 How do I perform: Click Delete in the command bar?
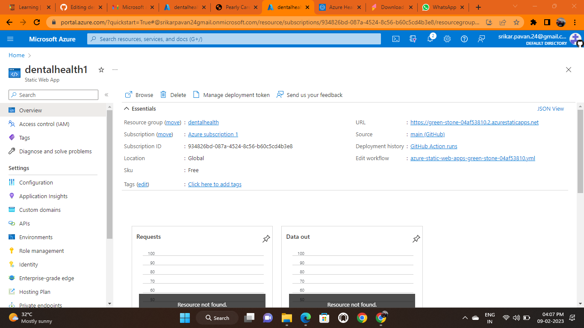pos(173,95)
